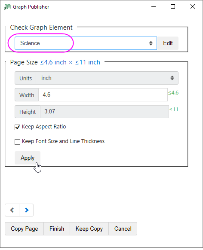This screenshot has width=203, height=250.
Task: Click the Height label
Action: [28, 112]
